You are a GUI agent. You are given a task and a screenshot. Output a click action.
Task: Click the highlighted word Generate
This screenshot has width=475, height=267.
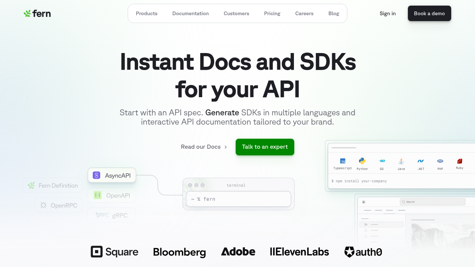222,112
